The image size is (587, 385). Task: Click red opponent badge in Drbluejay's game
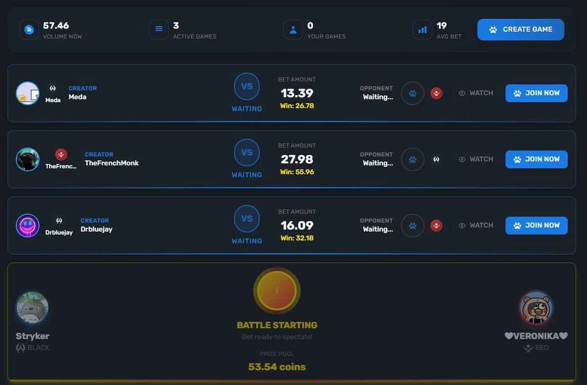pos(436,225)
